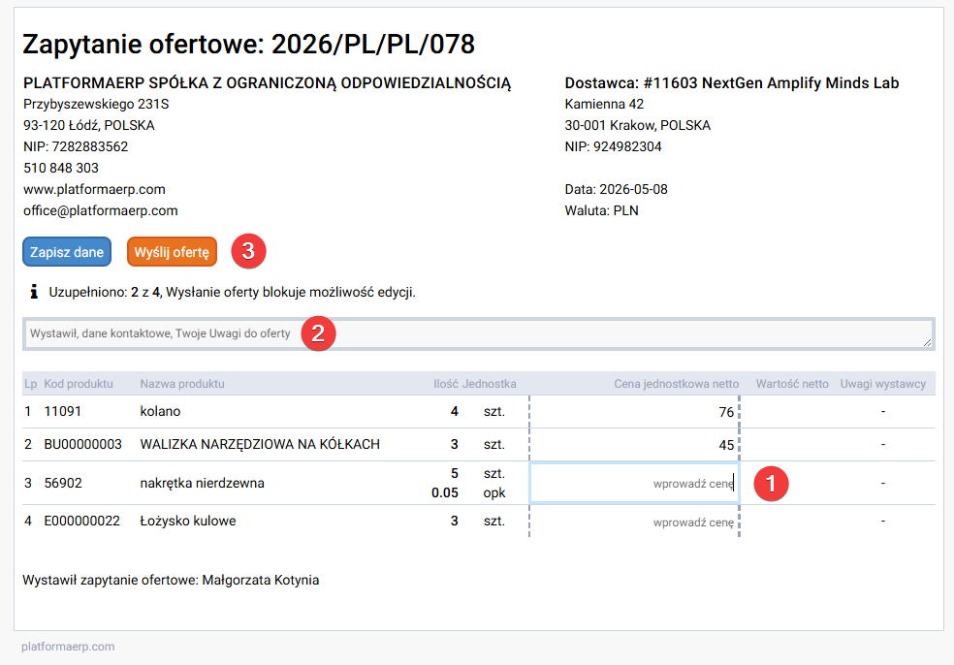Edit the price field for kolano
Viewport: 954px width, 665px height.
point(634,412)
